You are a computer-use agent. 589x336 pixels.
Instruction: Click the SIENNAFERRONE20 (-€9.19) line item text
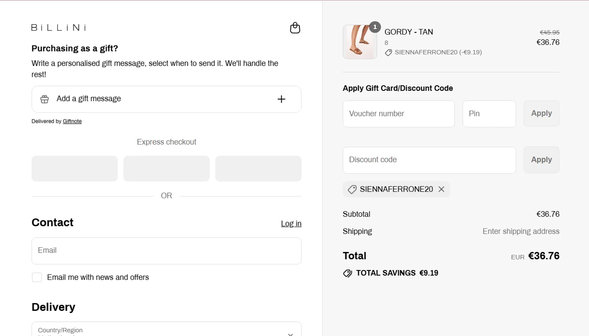click(x=438, y=52)
